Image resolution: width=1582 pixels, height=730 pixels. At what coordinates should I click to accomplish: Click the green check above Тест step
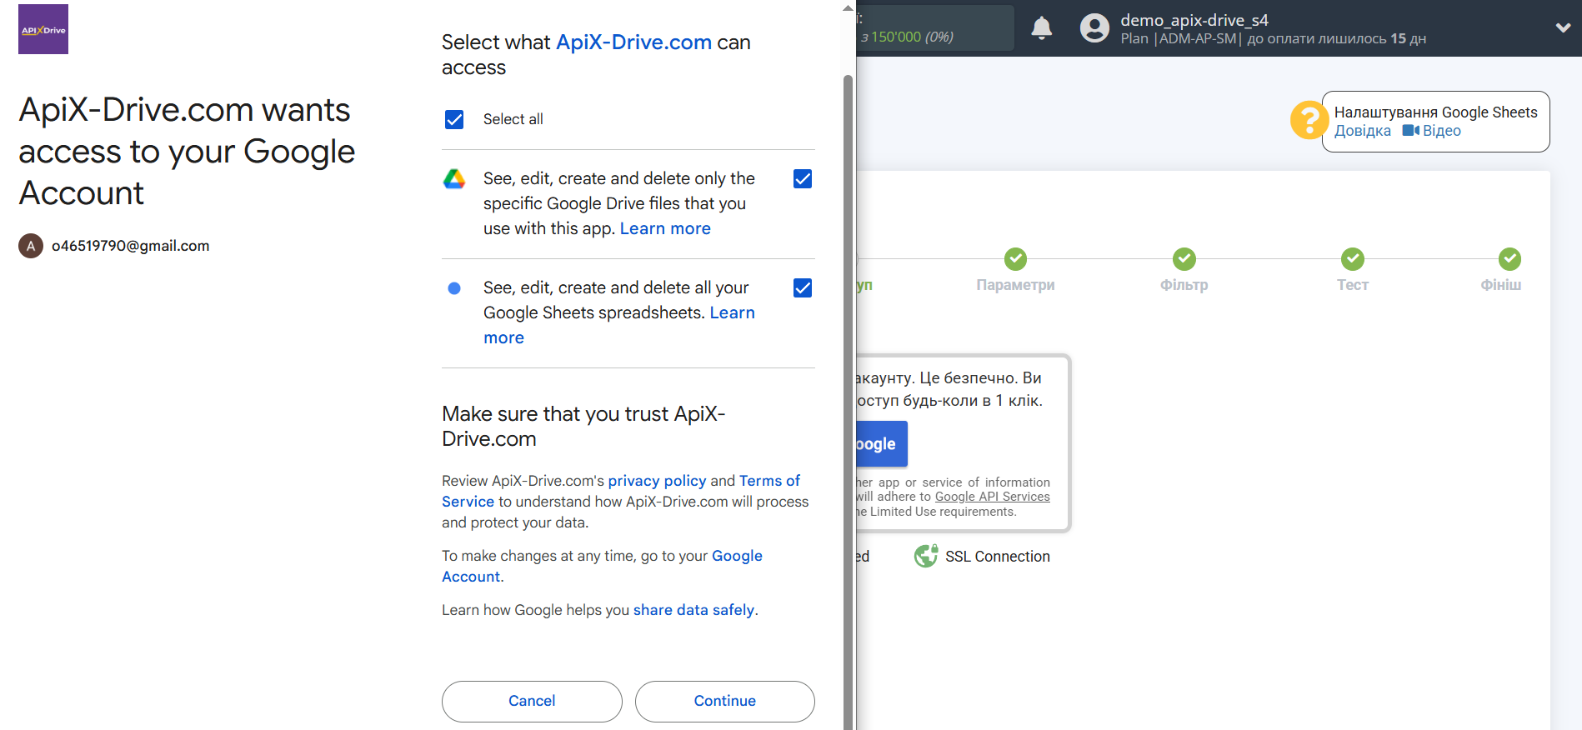tap(1352, 259)
